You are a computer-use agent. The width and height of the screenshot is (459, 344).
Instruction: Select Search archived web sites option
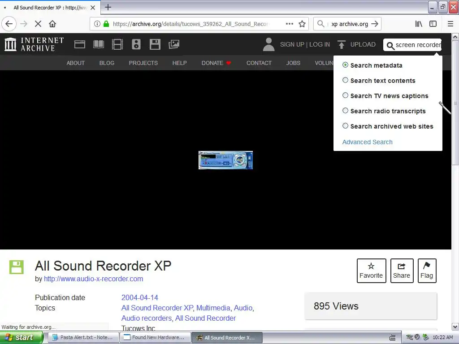pos(346,126)
